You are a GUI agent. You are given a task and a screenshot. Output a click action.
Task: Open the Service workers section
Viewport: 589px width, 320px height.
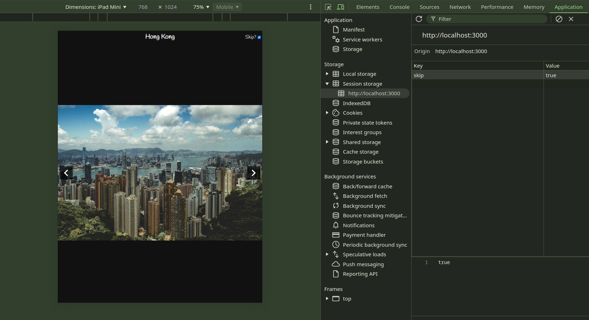point(362,39)
